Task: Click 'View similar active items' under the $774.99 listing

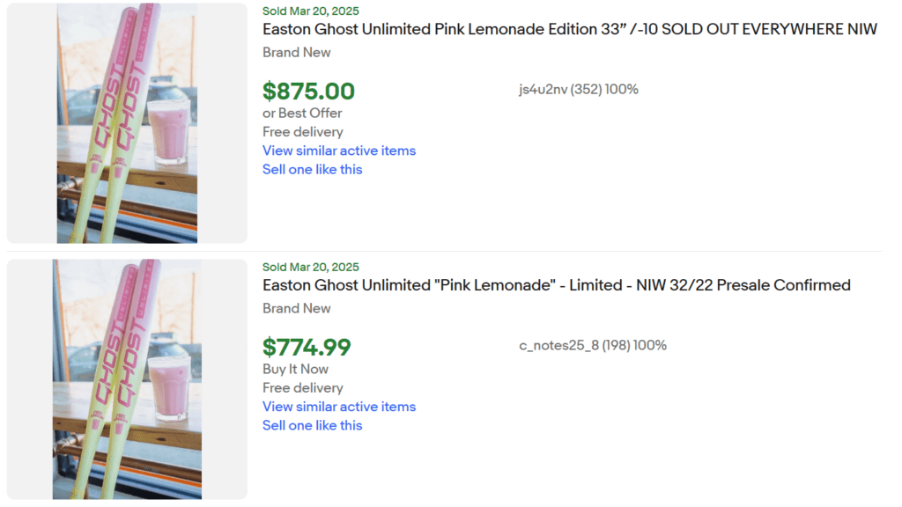Action: (x=338, y=407)
